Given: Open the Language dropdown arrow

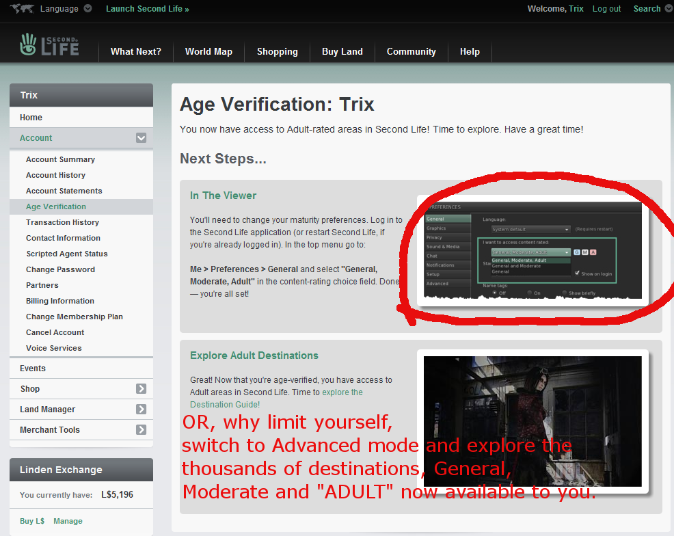Looking at the screenshot, I should 87,8.
